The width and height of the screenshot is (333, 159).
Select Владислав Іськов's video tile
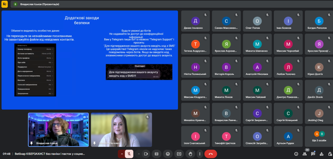[58, 129]
